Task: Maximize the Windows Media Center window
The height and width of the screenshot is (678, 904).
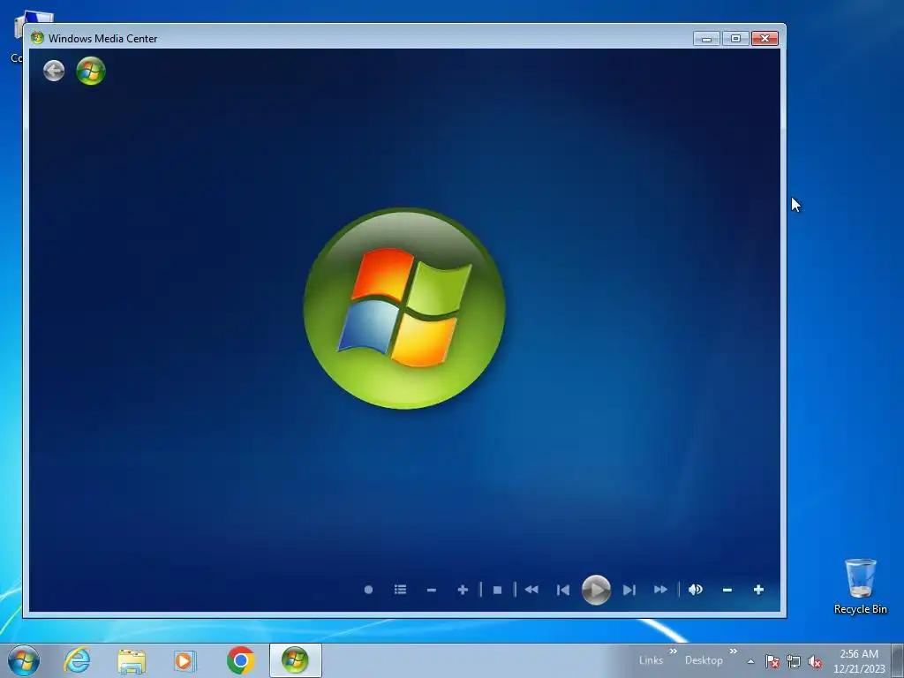Action: point(735,39)
